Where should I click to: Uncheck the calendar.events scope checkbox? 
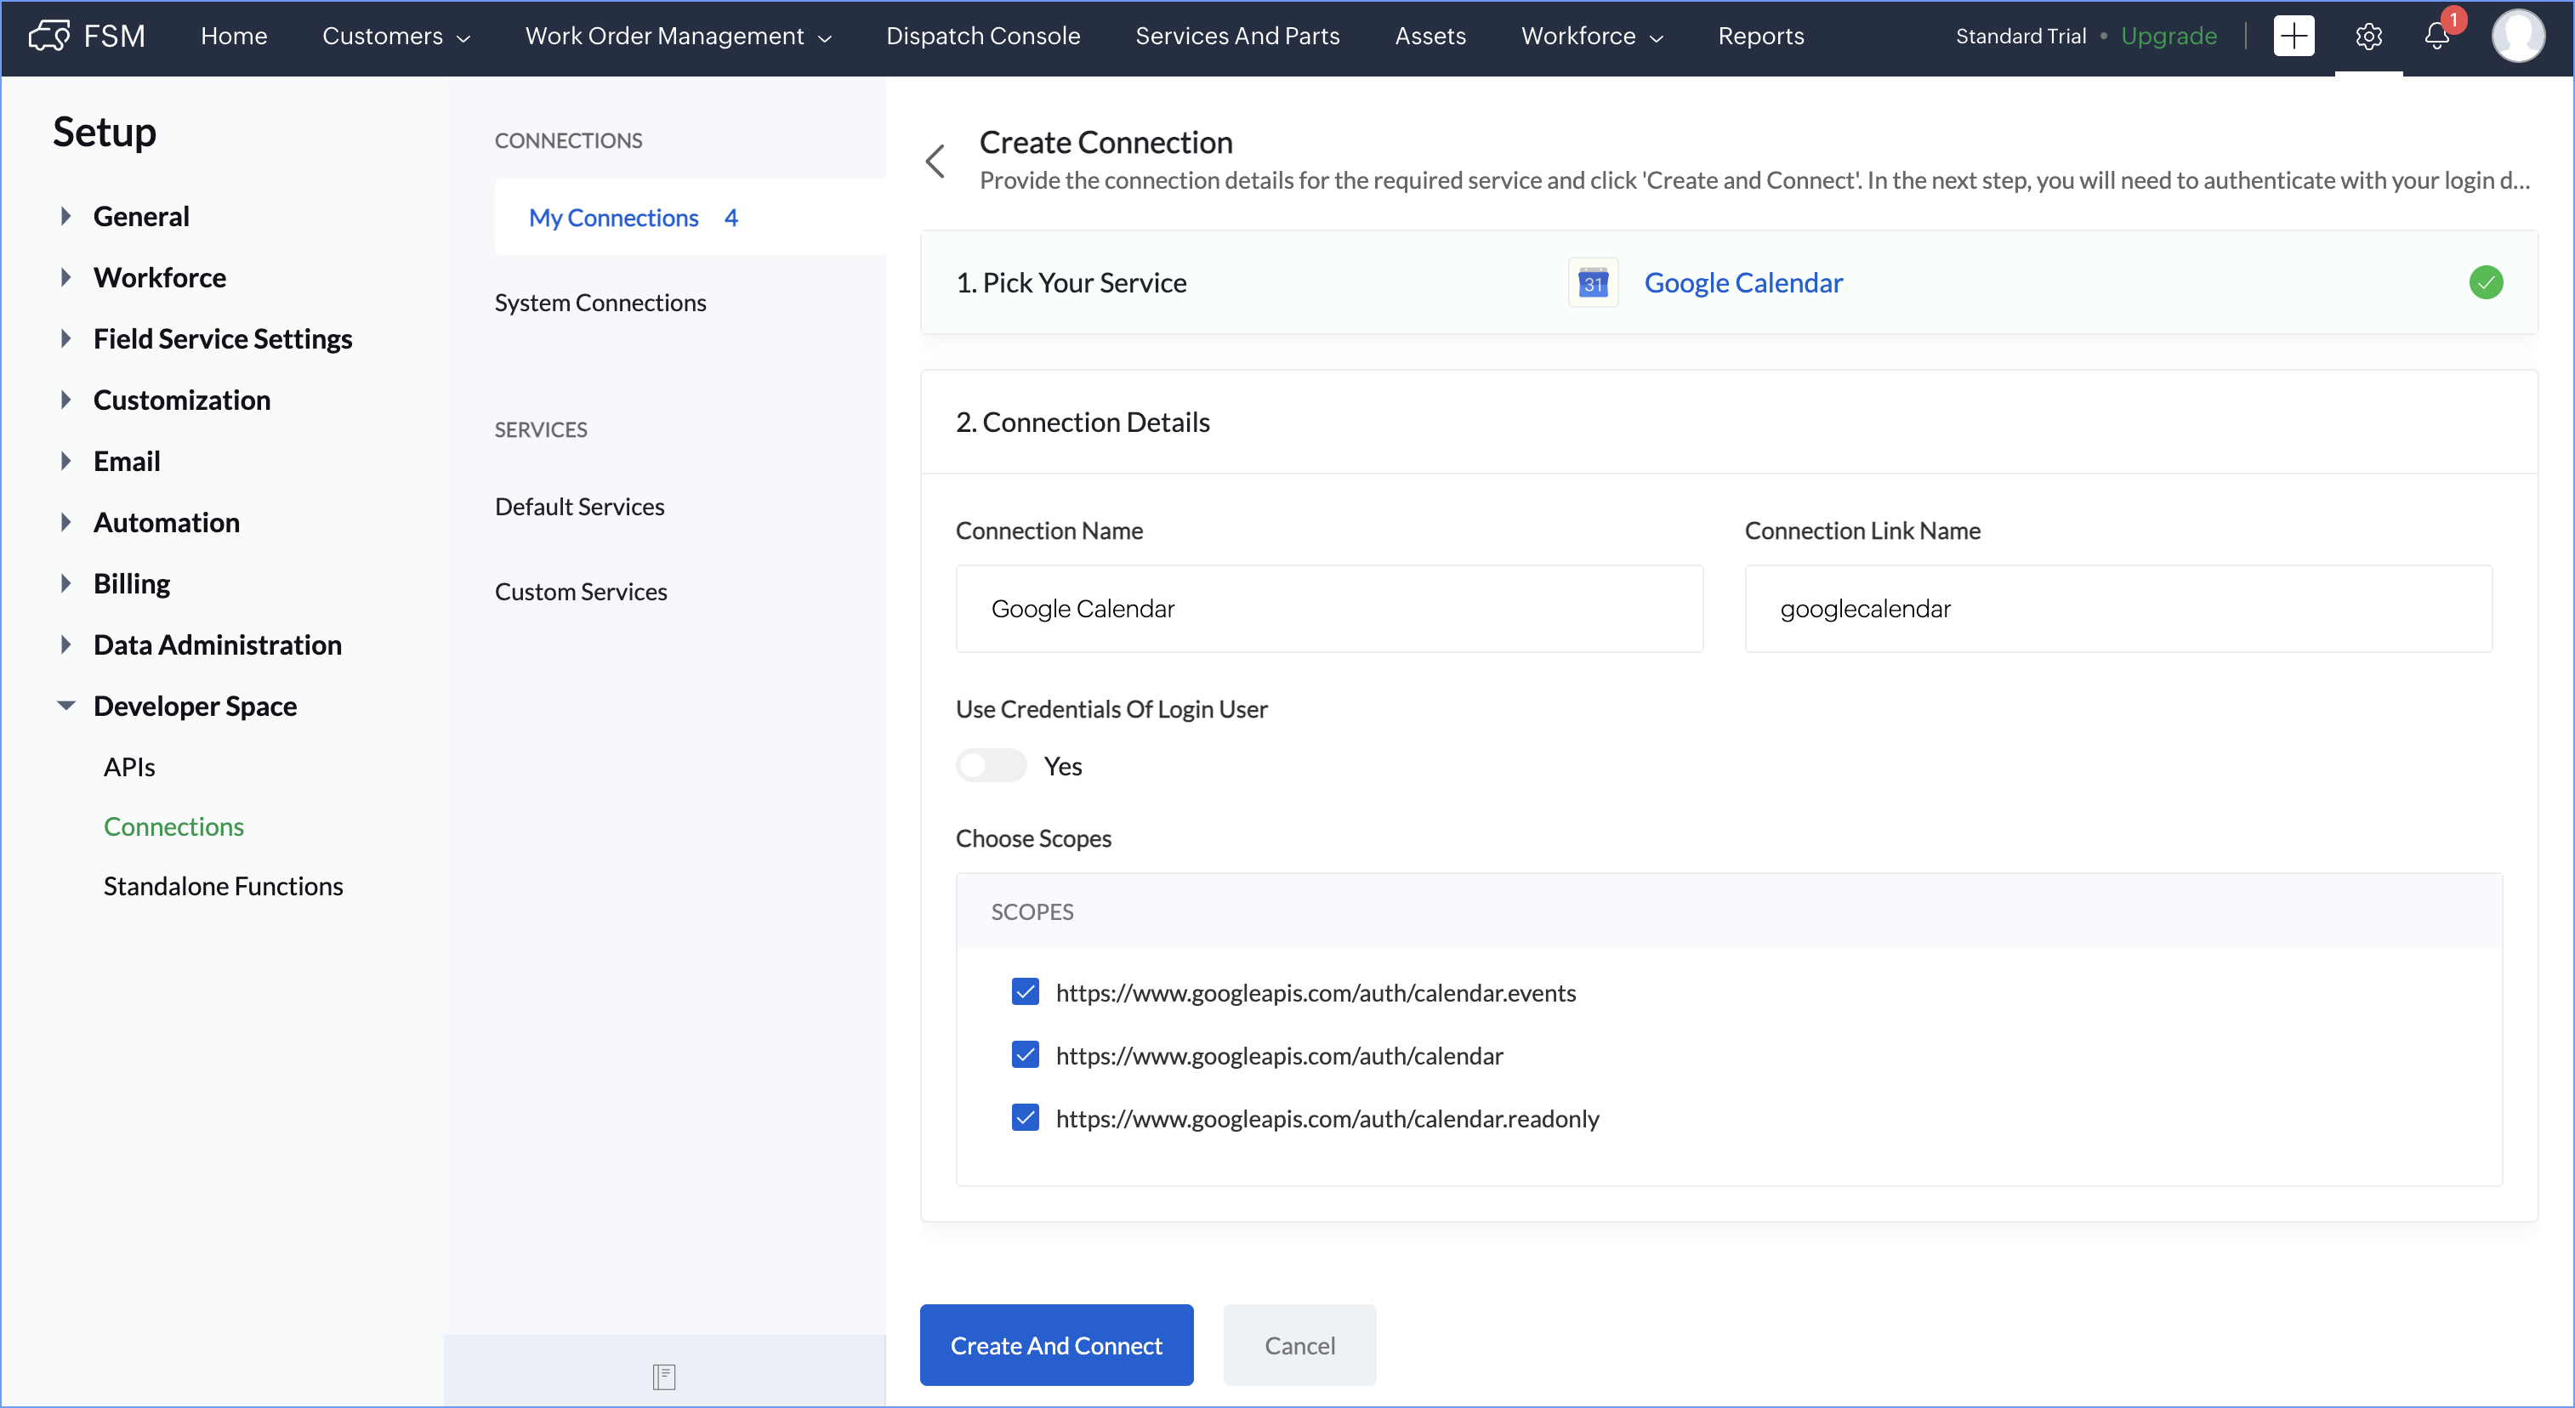[x=1025, y=991]
